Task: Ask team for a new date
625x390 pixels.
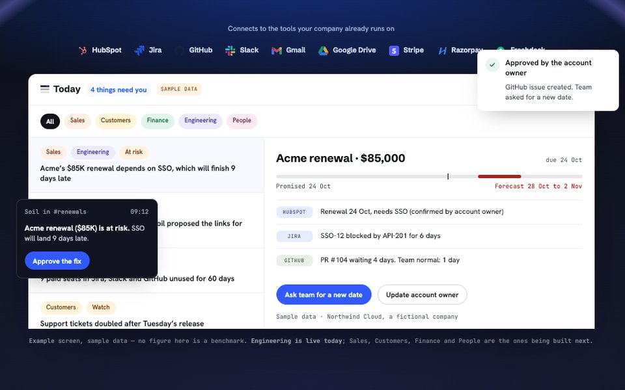Action: (324, 295)
